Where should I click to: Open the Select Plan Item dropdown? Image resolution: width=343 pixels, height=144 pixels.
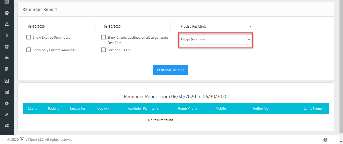pyautogui.click(x=216, y=40)
